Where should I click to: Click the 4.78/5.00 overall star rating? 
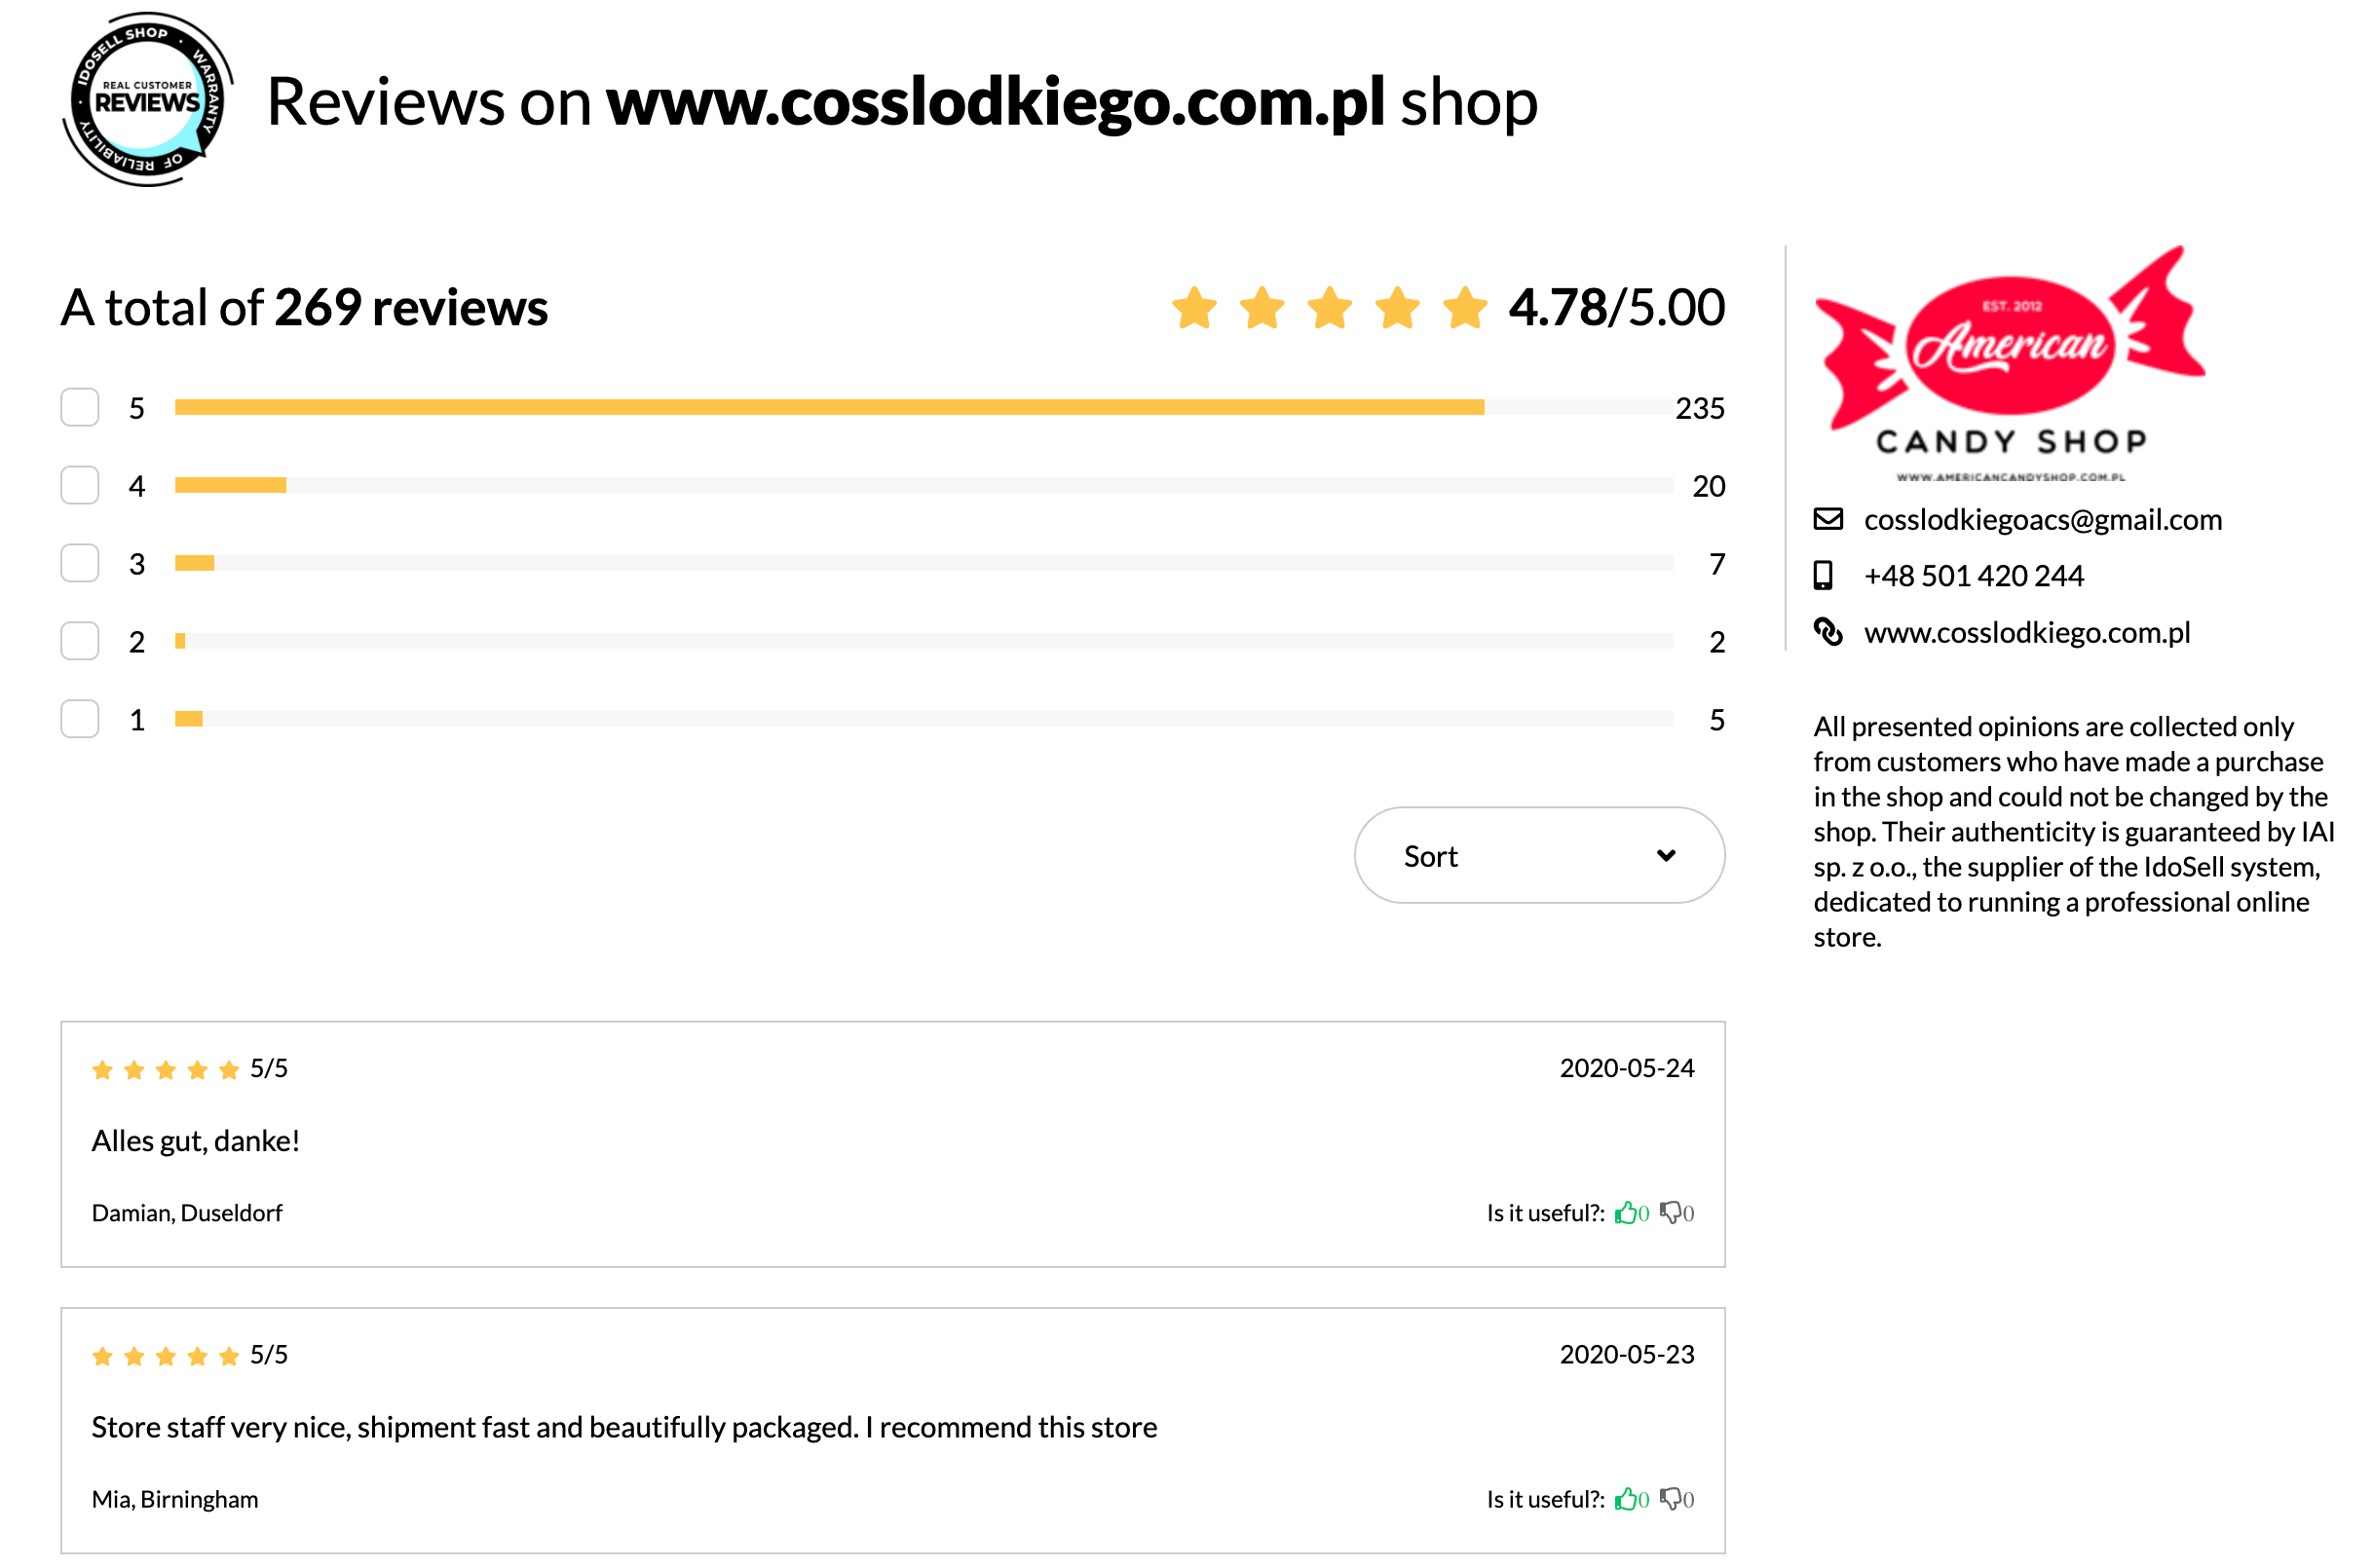click(x=1448, y=307)
